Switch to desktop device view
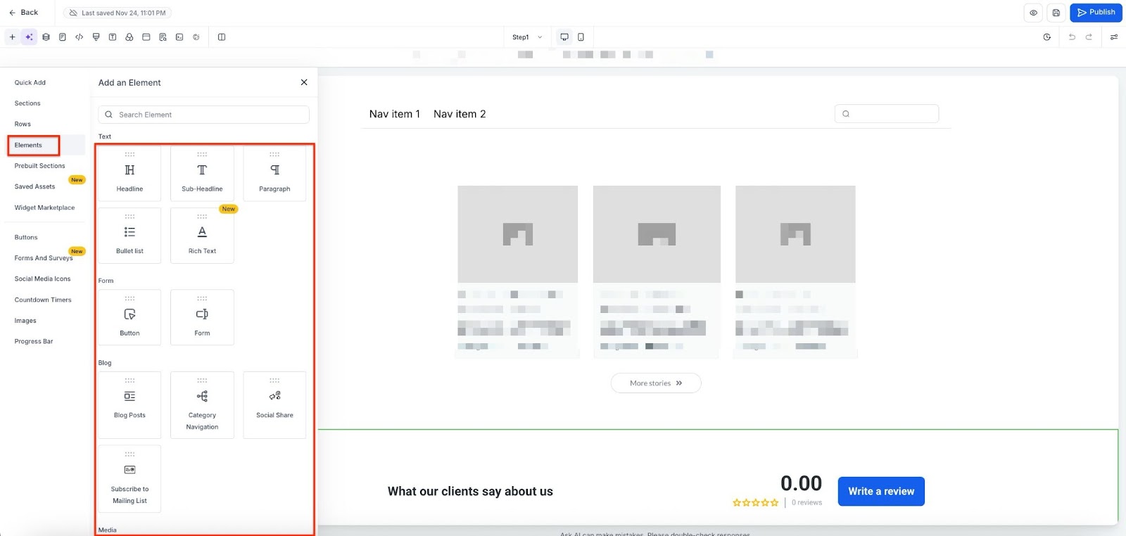Image resolution: width=1126 pixels, height=536 pixels. 564,37
